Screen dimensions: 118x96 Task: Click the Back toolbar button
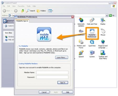7,11
